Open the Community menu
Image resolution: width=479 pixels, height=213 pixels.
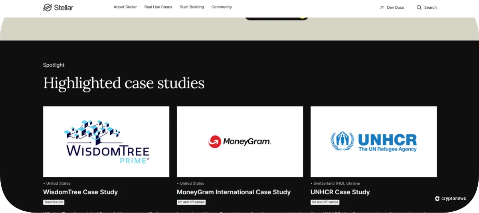[x=222, y=7]
